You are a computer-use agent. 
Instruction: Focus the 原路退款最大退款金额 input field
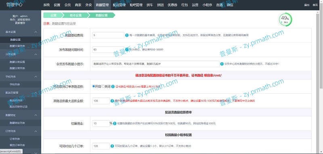101,101
